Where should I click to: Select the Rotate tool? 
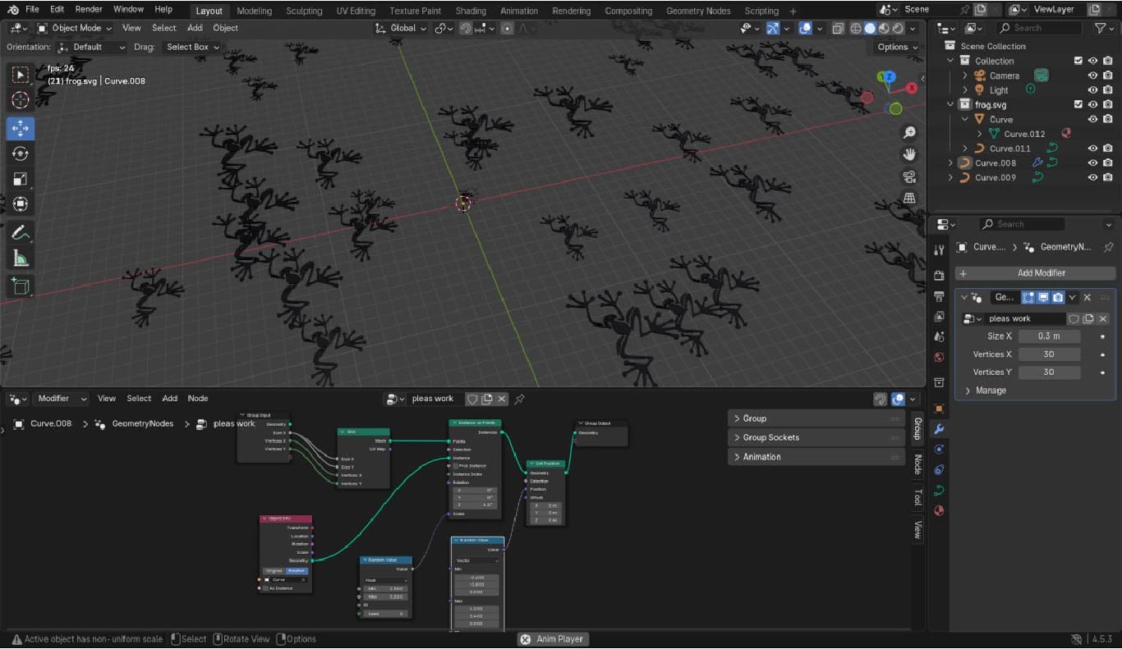tap(21, 153)
